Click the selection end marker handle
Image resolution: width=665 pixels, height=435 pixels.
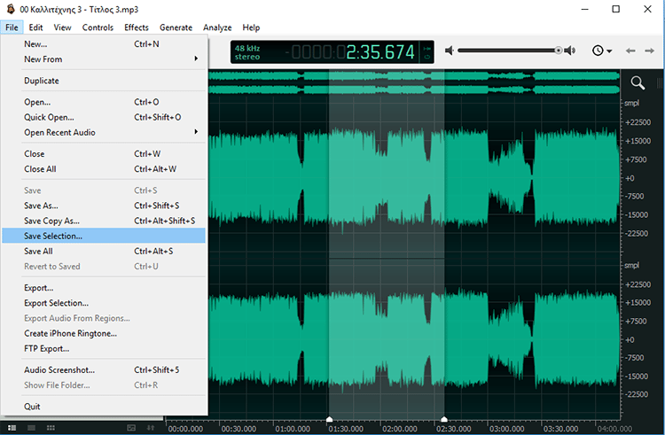(444, 419)
